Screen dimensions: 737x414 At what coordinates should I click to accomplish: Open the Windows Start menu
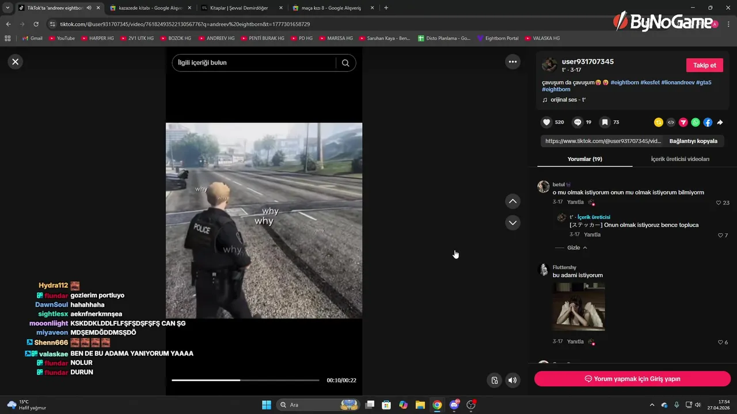tap(267, 405)
